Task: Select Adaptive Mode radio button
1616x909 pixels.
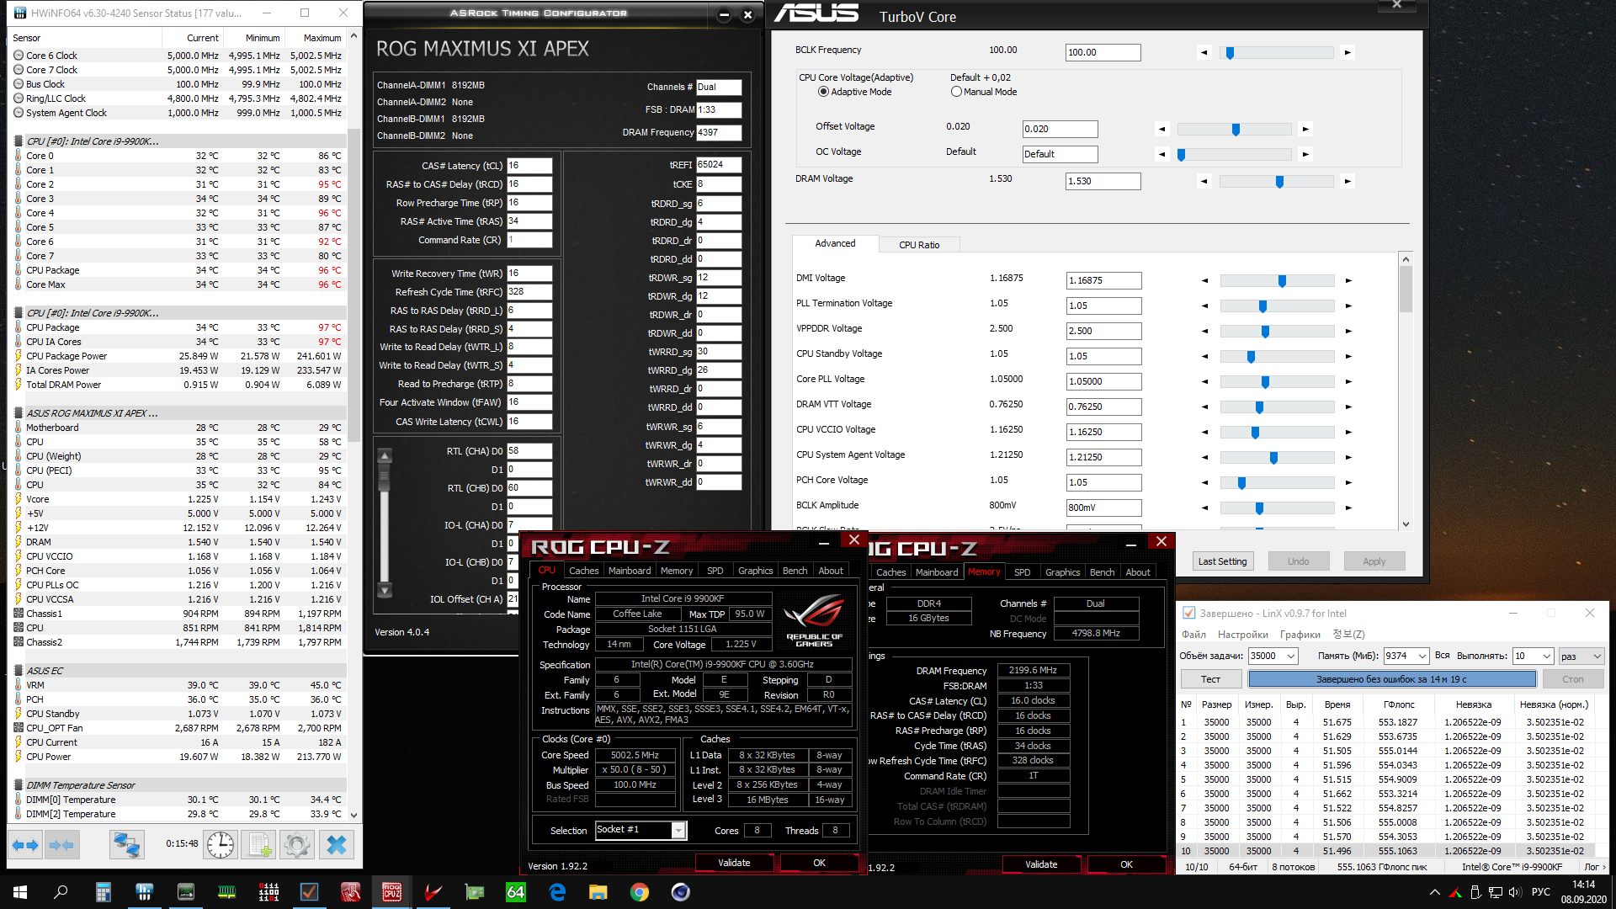Action: (x=823, y=92)
